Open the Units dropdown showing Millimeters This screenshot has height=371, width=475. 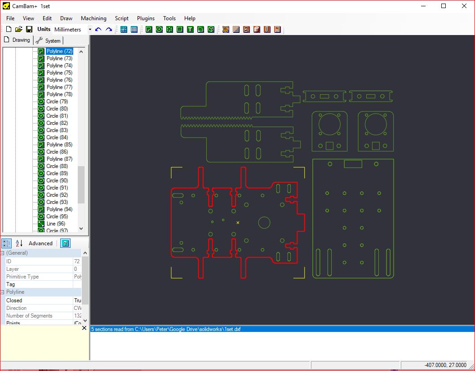(x=90, y=30)
